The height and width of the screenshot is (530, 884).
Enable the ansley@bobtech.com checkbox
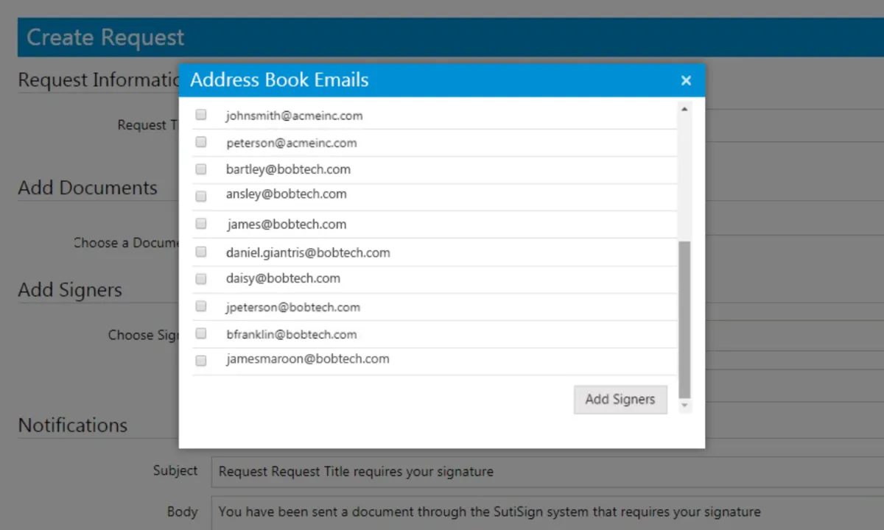pyautogui.click(x=200, y=196)
